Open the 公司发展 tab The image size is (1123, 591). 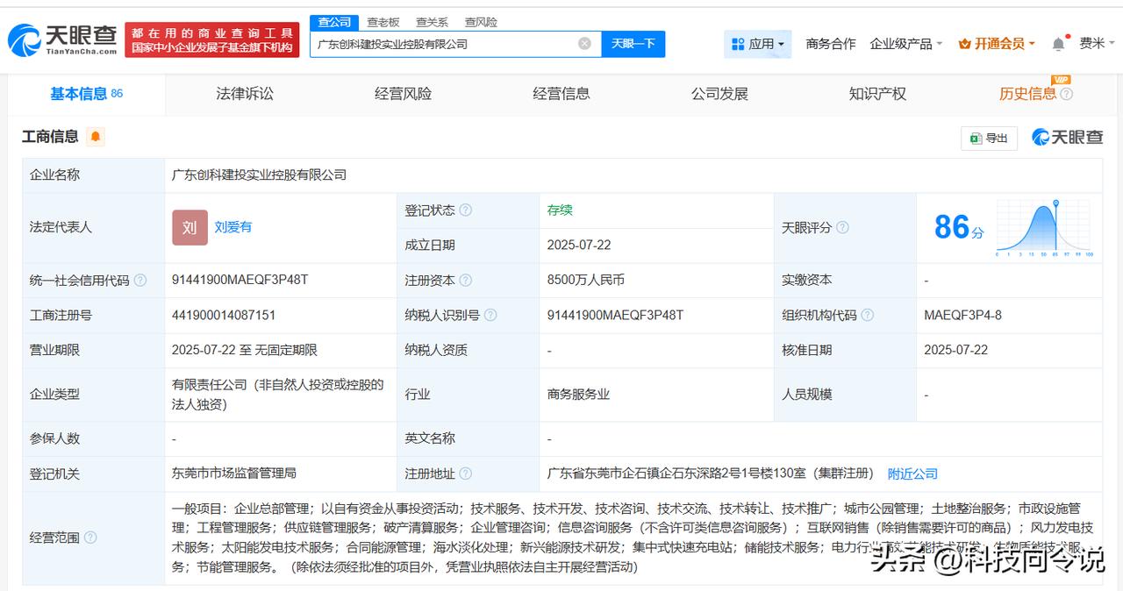point(719,94)
